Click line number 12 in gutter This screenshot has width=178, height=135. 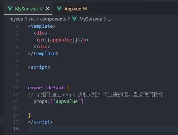(16, 102)
